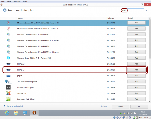Image resolution: width=151 pixels, height=119 pixels.
Task: Add Windows Cache Extension 1.3 for PHP 5.3
Action: pos(137,35)
